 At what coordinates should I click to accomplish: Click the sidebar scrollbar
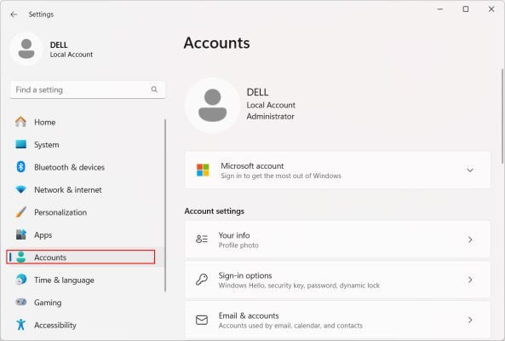coord(165,205)
